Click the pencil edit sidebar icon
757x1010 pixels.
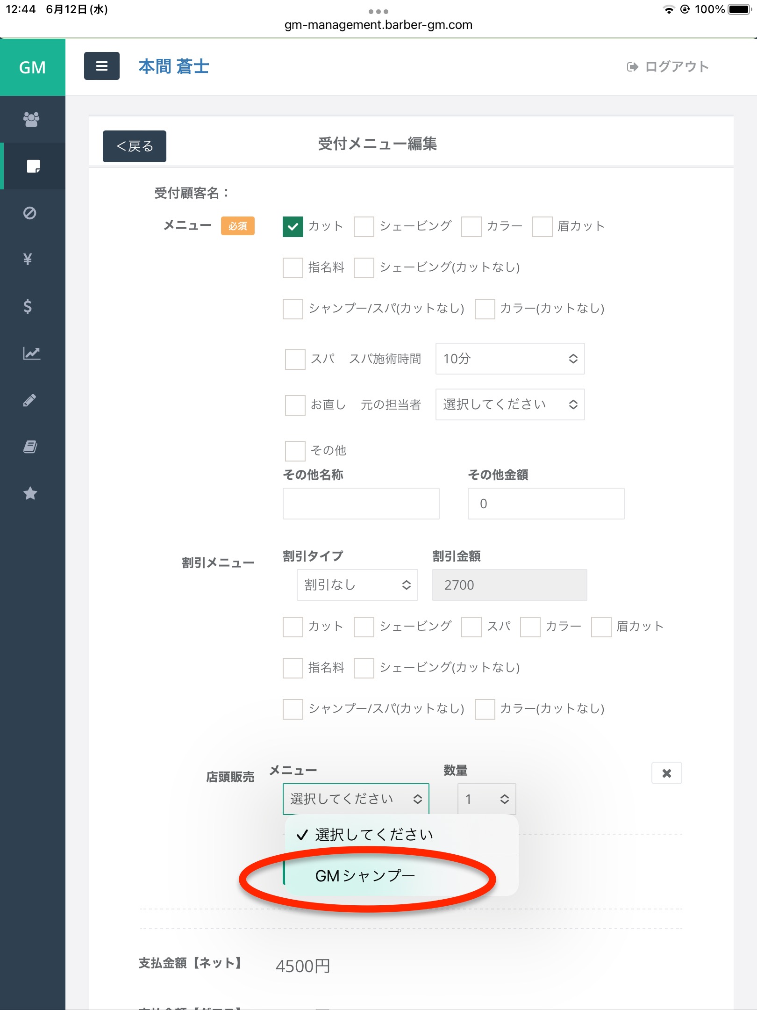30,400
